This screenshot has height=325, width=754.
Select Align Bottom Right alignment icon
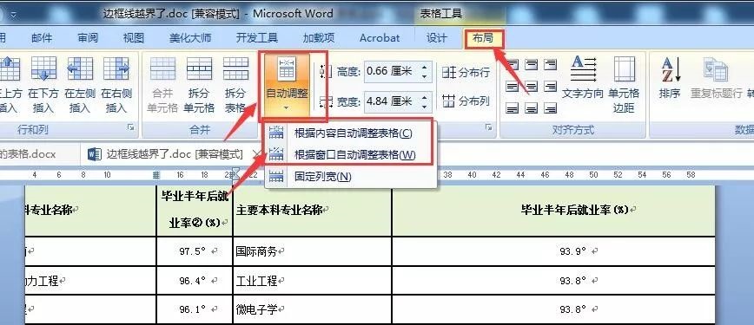pos(550,108)
